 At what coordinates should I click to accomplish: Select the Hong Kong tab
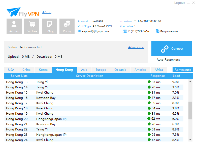64,70
